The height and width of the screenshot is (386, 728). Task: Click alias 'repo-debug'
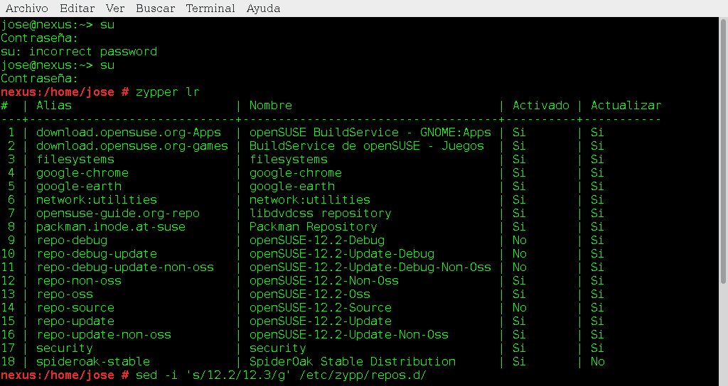coord(72,240)
